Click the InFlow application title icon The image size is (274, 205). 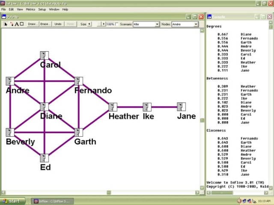click(3, 3)
